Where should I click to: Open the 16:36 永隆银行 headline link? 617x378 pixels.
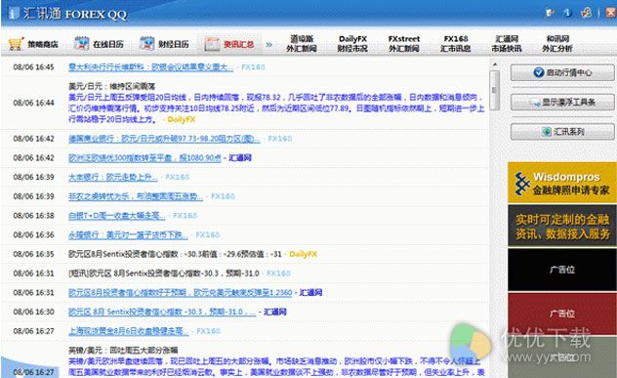coord(128,234)
